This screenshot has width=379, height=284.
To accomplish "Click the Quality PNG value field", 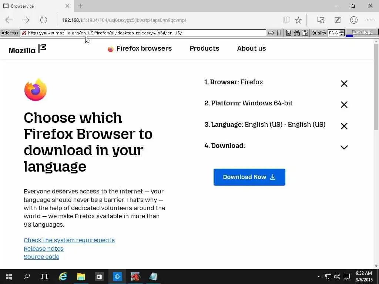I will pos(333,33).
